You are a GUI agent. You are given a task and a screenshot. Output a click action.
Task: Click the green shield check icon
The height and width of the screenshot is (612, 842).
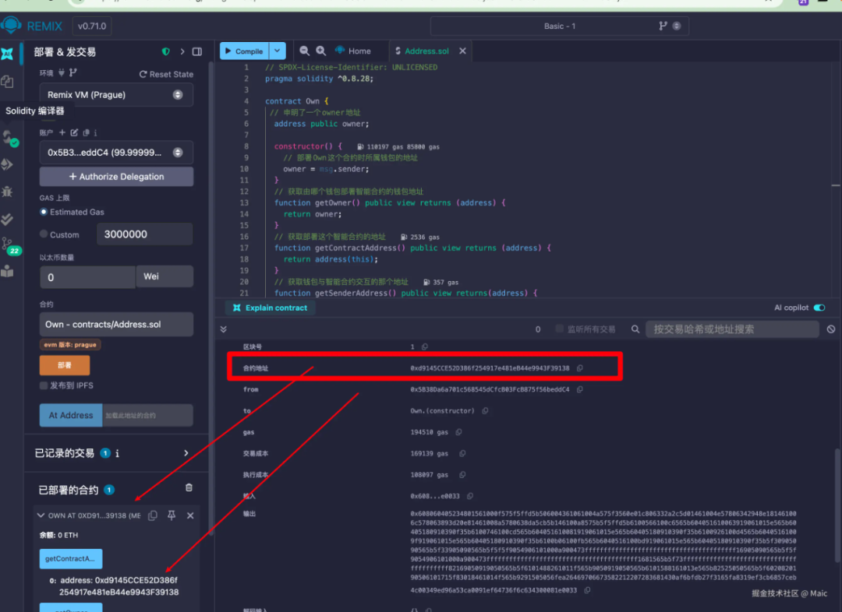pyautogui.click(x=166, y=51)
